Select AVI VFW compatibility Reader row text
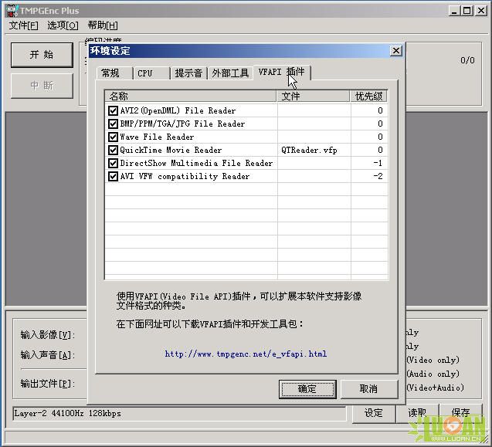492x447 pixels. click(x=185, y=176)
